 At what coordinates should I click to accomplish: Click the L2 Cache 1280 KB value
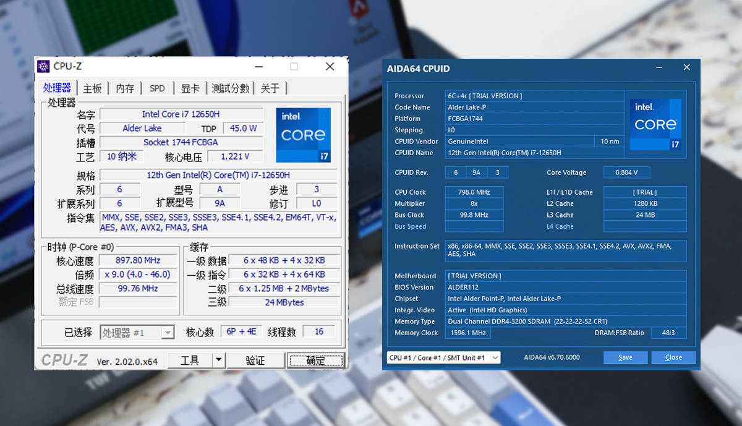coord(645,203)
